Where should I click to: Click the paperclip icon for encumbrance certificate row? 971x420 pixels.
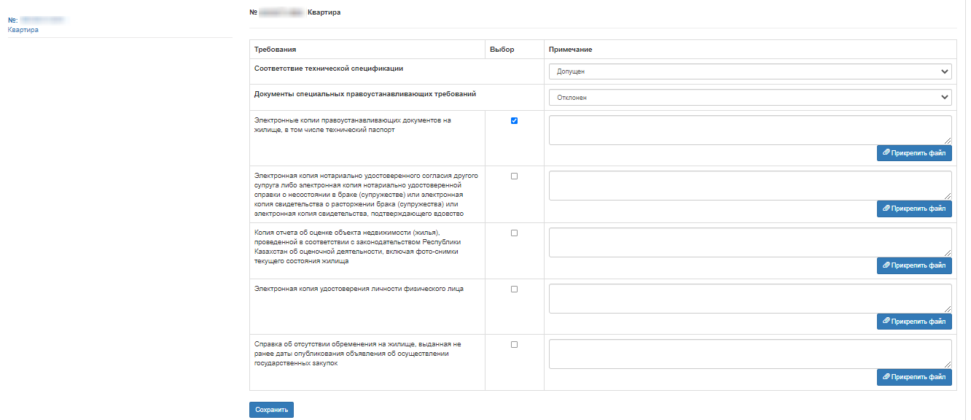click(886, 377)
